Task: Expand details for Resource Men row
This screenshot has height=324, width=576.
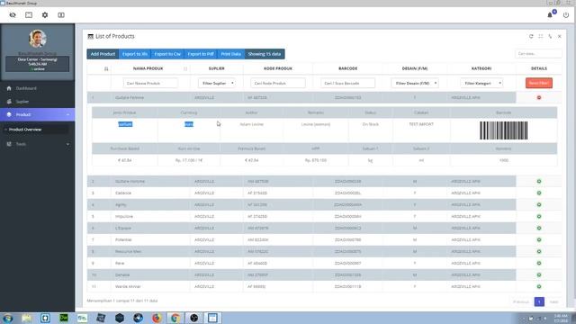Action: 539,252
